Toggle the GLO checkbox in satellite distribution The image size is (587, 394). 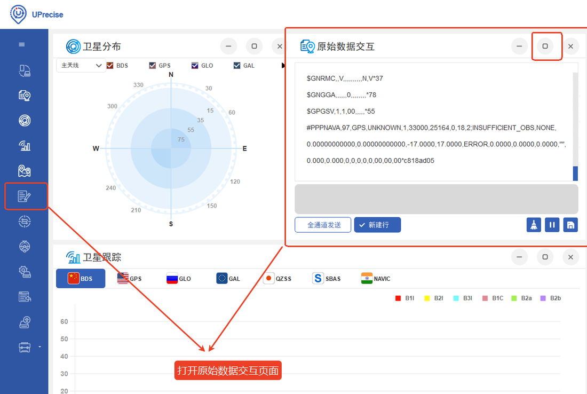pos(195,66)
